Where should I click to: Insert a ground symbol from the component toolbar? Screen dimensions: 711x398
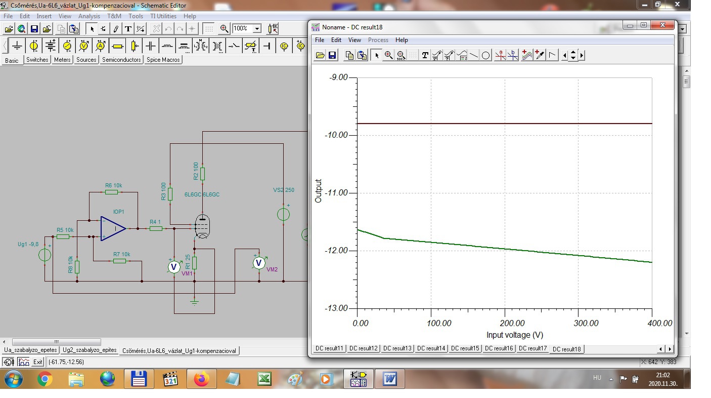[x=17, y=46]
